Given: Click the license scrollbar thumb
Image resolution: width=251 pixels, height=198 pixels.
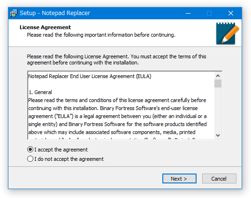Looking at the screenshot, I should pyautogui.click(x=218, y=83).
